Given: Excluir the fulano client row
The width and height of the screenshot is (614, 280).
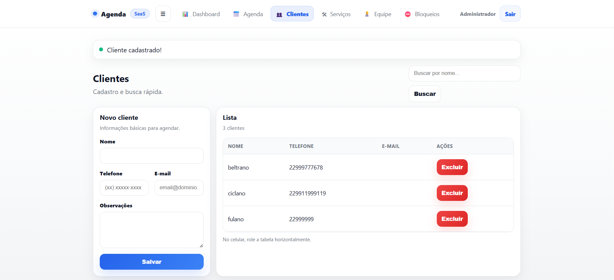Looking at the screenshot, I should pyautogui.click(x=452, y=219).
